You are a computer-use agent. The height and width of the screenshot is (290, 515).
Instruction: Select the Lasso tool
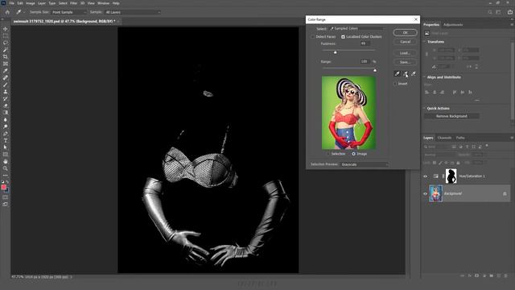6,43
